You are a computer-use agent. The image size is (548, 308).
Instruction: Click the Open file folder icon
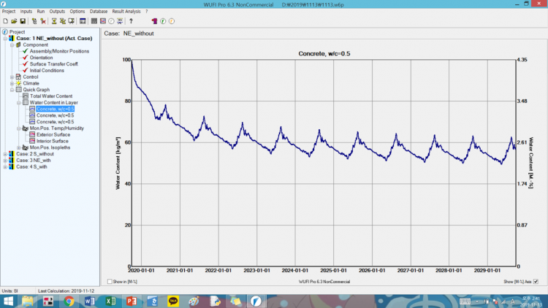(14, 21)
